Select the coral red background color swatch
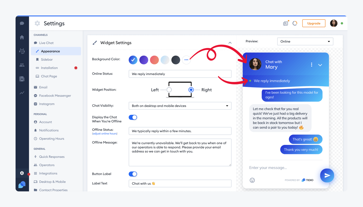This screenshot has width=363, height=207. point(154,60)
